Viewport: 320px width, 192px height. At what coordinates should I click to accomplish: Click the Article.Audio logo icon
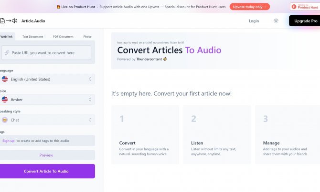9,21
